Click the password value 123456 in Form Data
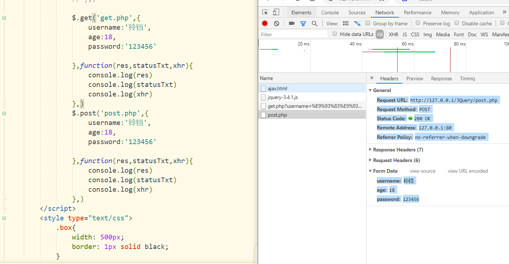 [x=411, y=199]
